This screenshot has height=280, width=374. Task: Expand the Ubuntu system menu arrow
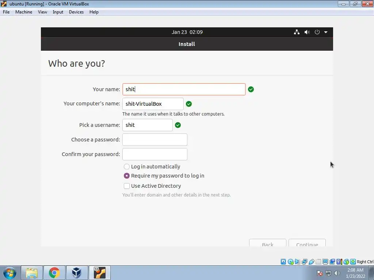click(326, 32)
